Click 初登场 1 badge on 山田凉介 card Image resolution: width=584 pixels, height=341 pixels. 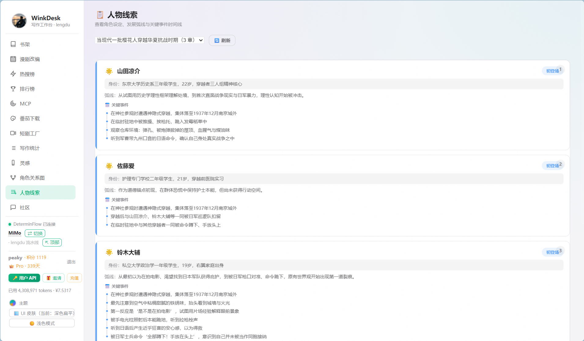coord(553,71)
